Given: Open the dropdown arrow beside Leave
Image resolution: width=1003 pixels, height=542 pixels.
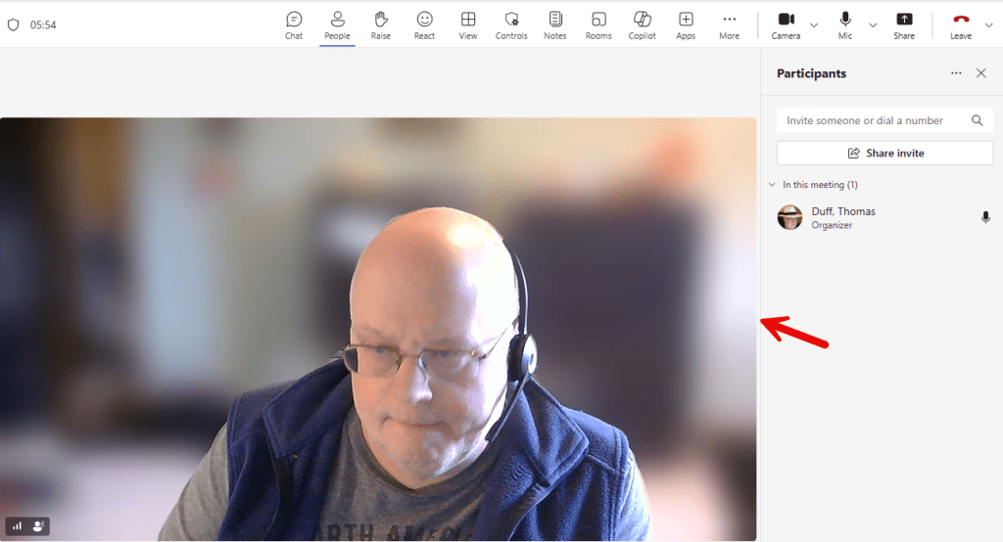Looking at the screenshot, I should pos(988,25).
